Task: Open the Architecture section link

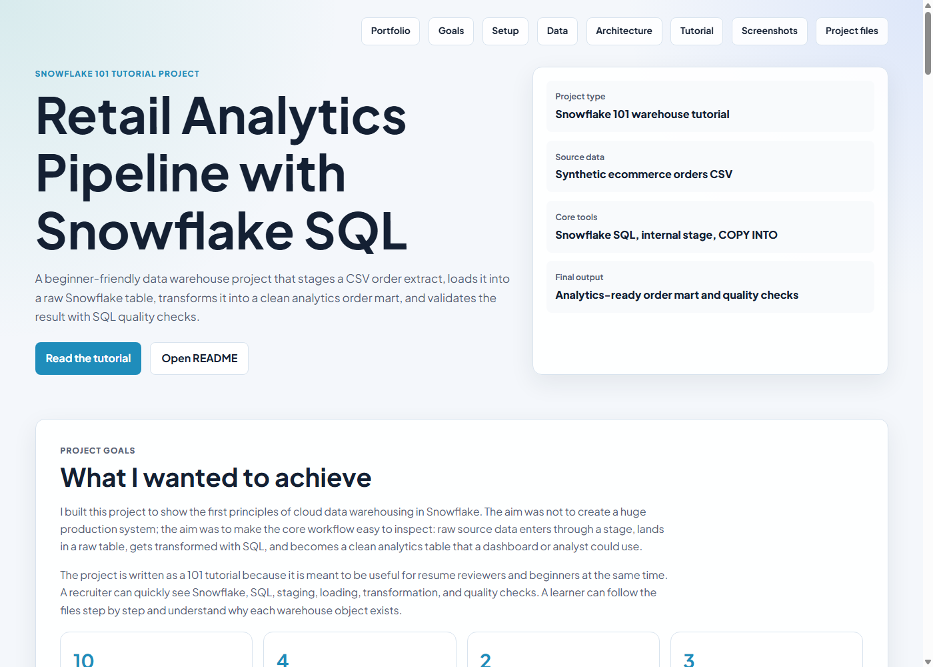Action: click(x=624, y=31)
